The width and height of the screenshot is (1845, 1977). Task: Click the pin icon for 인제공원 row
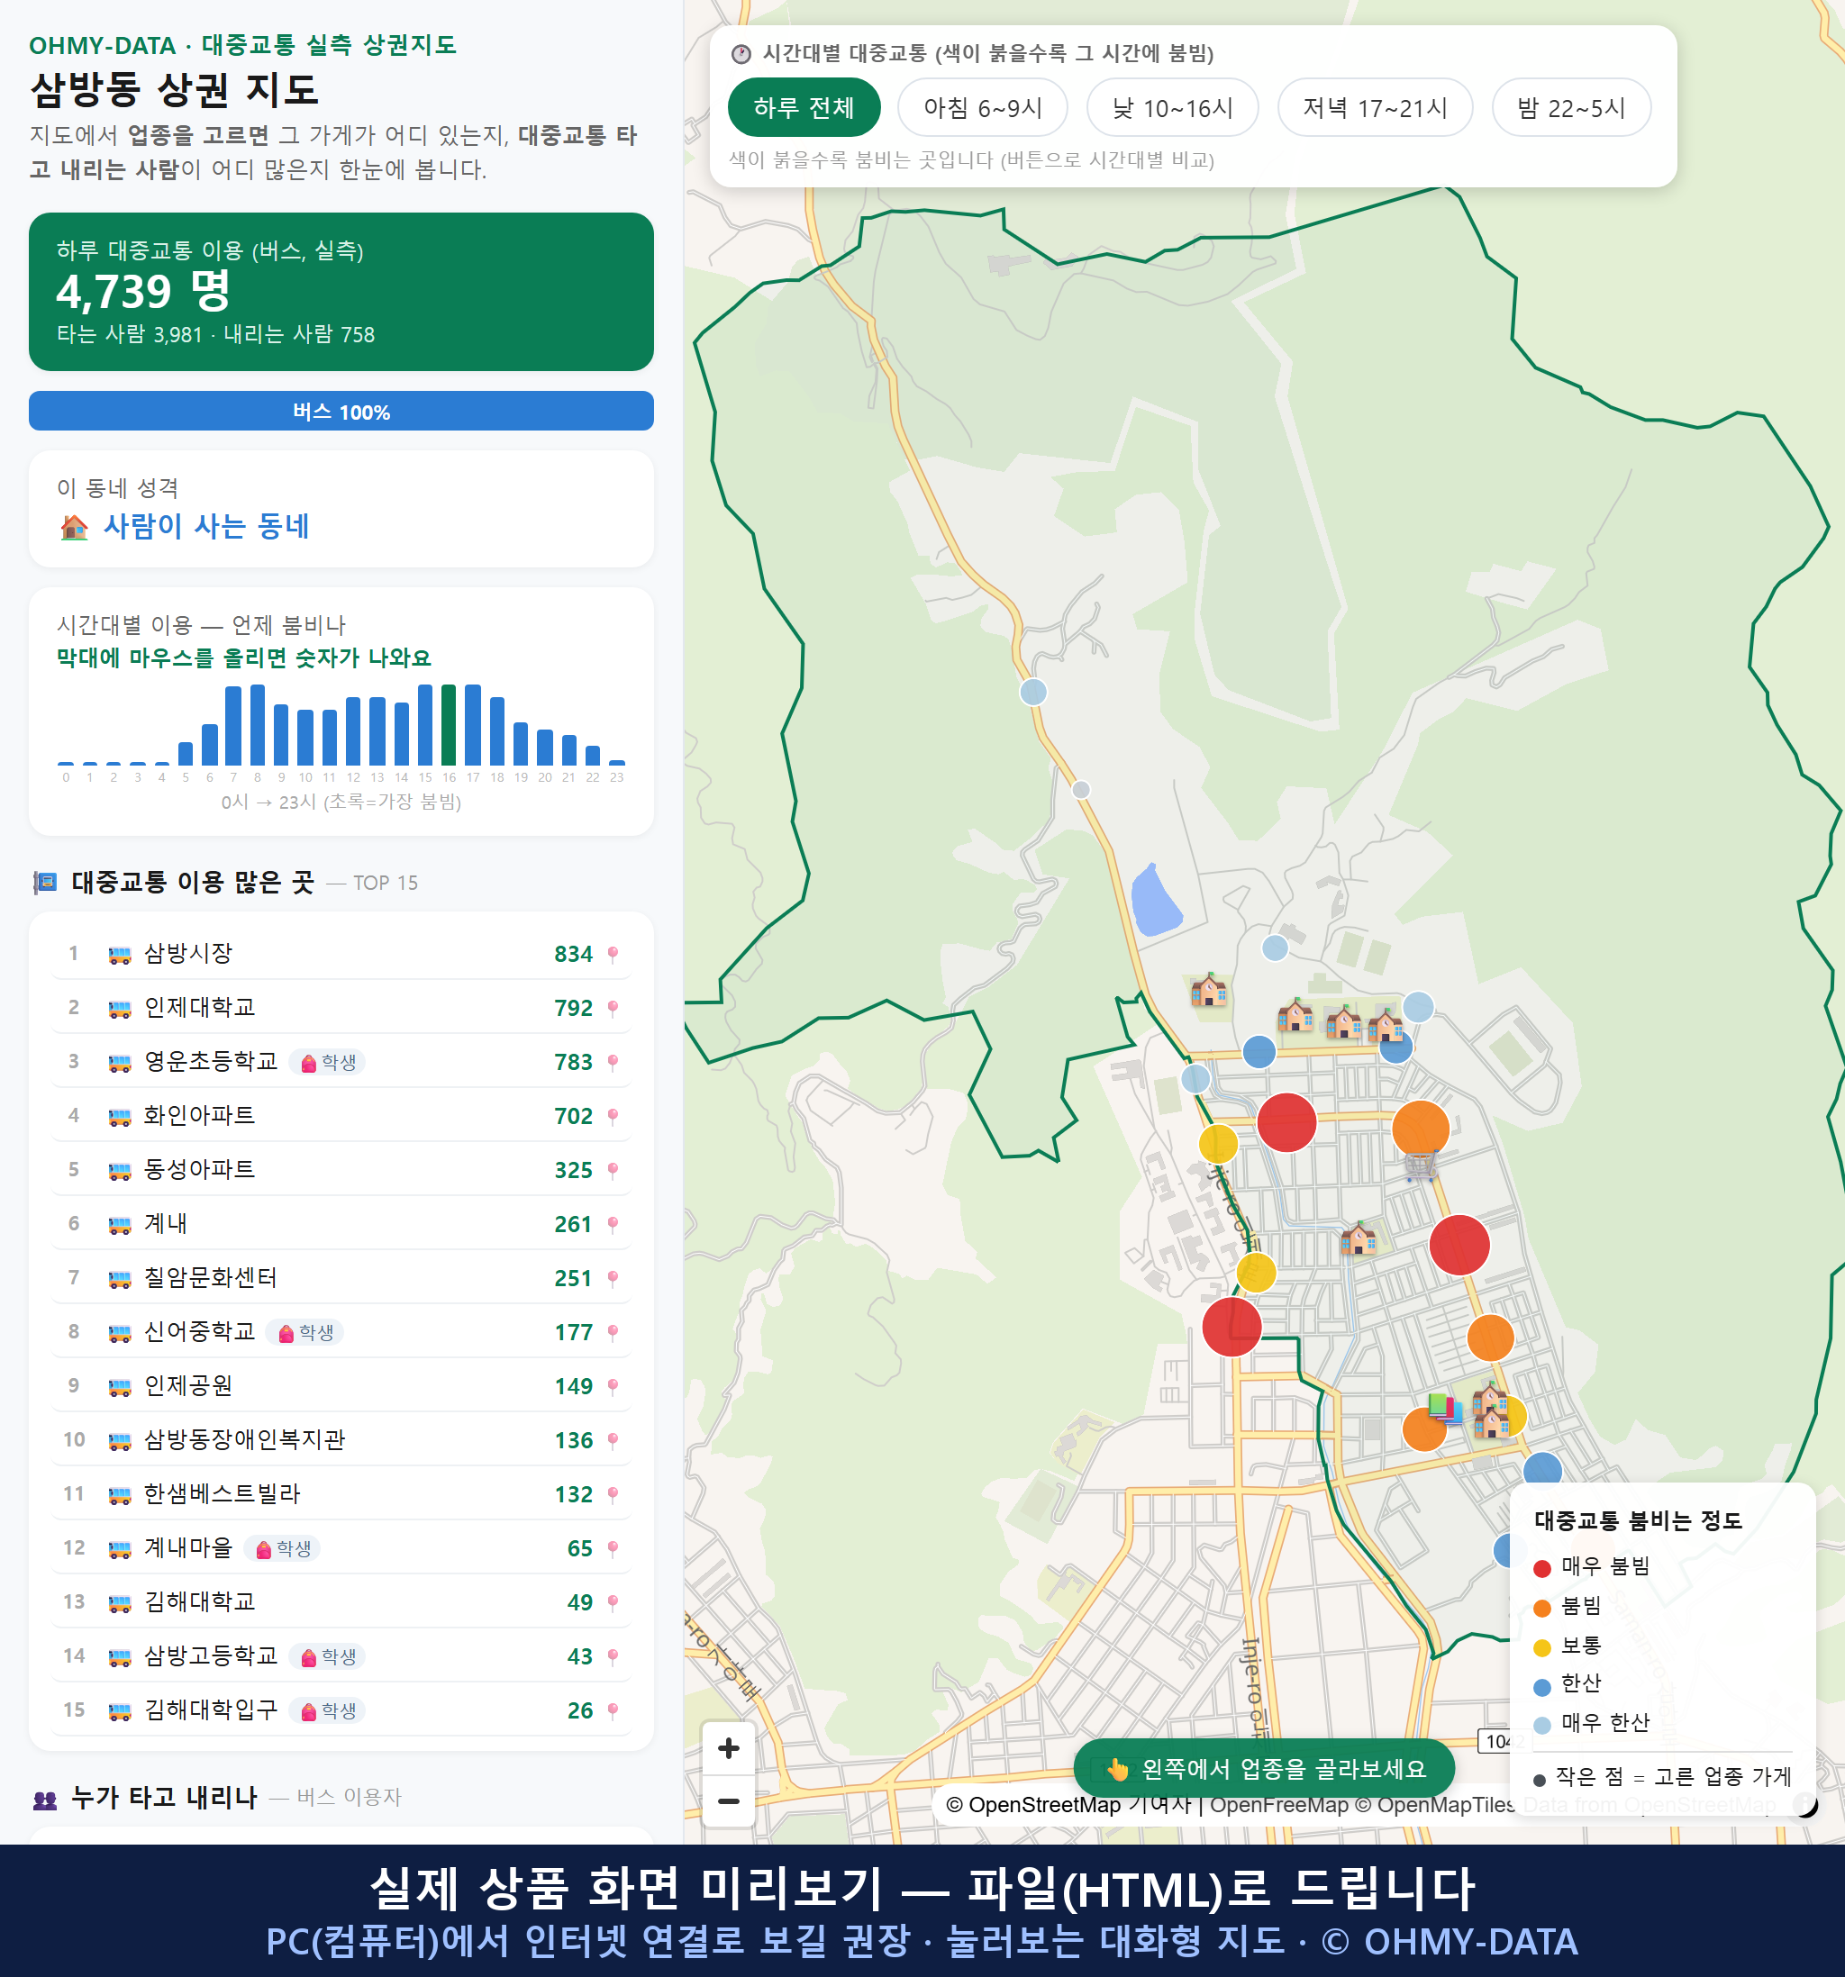pyautogui.click(x=613, y=1386)
